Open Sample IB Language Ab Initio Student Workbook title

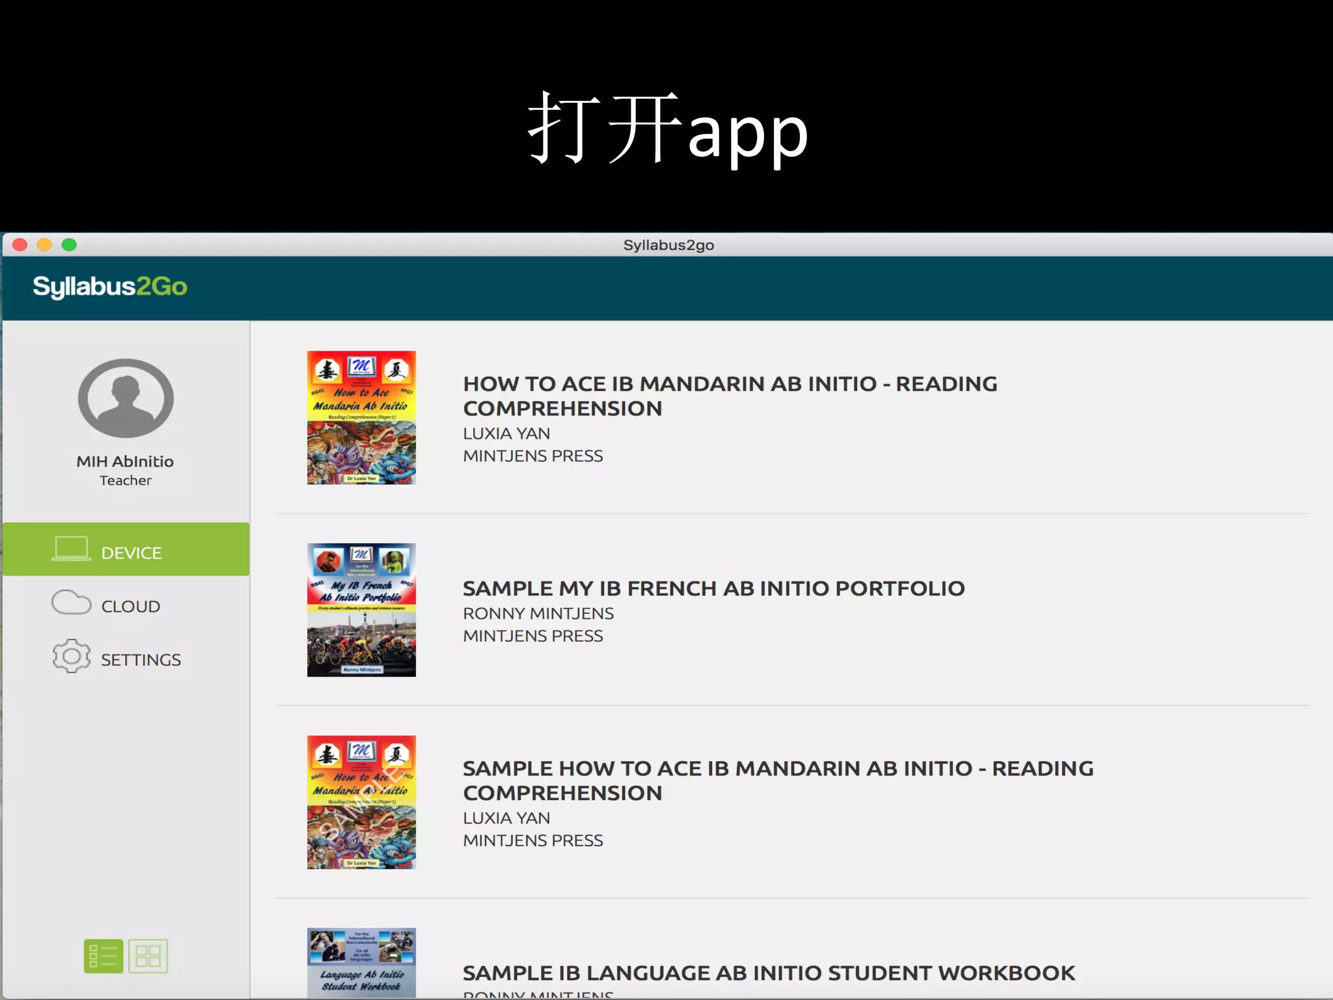[x=769, y=973]
